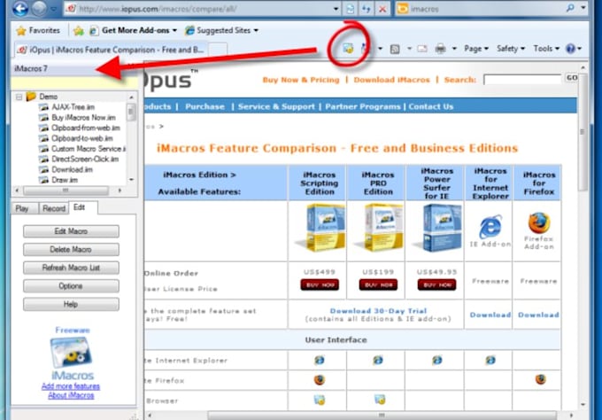Image resolution: width=602 pixels, height=420 pixels.
Task: Click the IE Add-on logo
Action: 490,227
